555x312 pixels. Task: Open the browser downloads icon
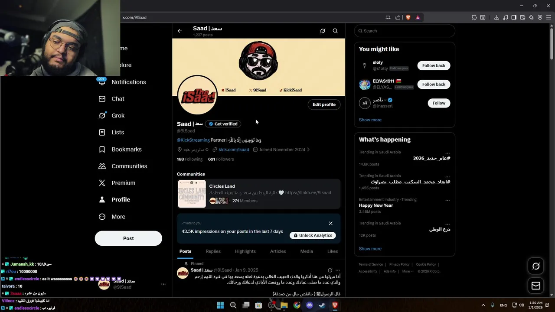tap(496, 17)
